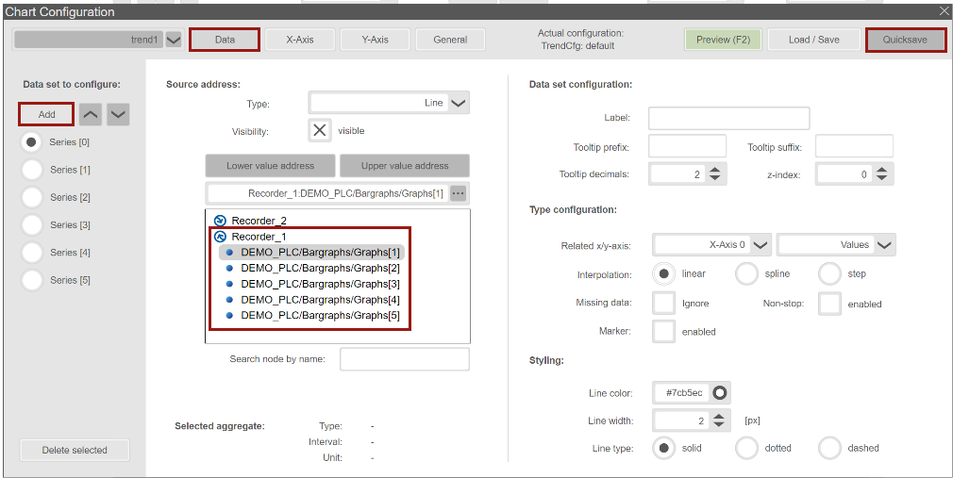Viewport: 953px width, 478px height.
Task: Move data set up with arrow icon
Action: click(x=91, y=115)
